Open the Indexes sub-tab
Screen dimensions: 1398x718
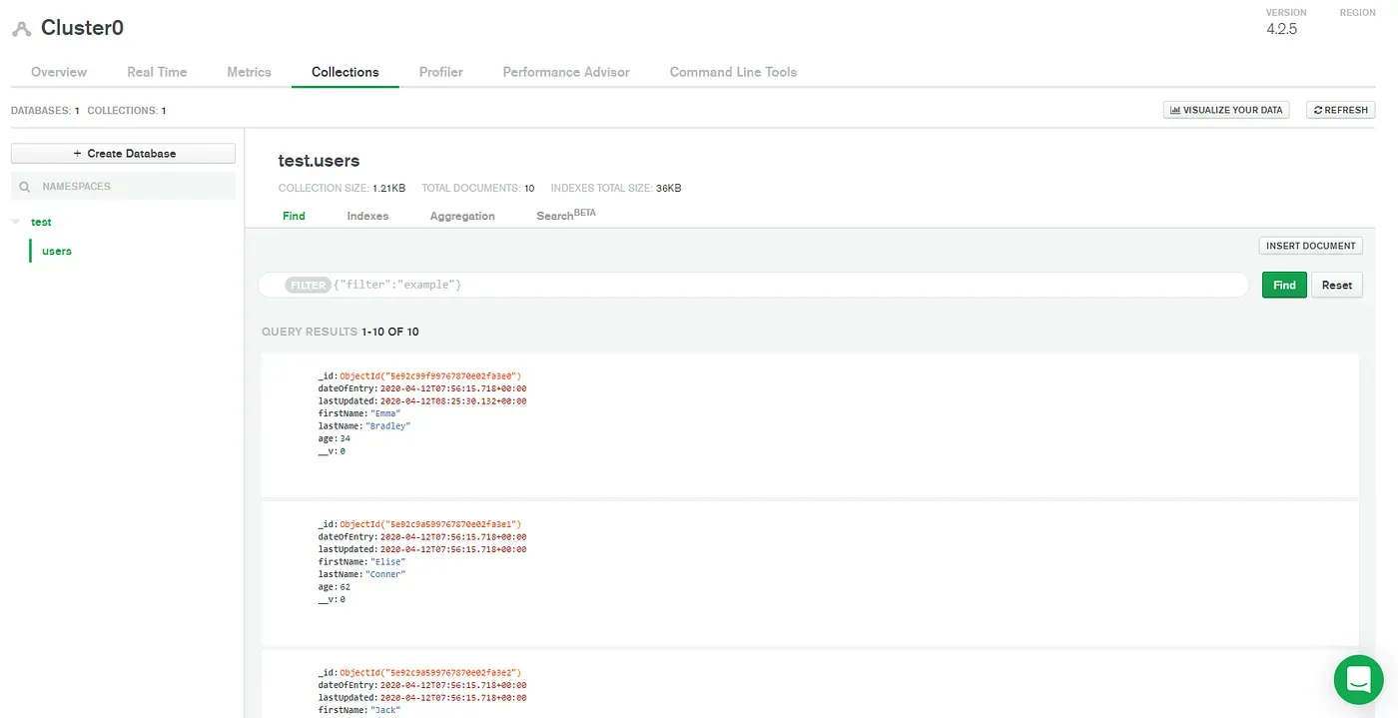click(x=367, y=216)
